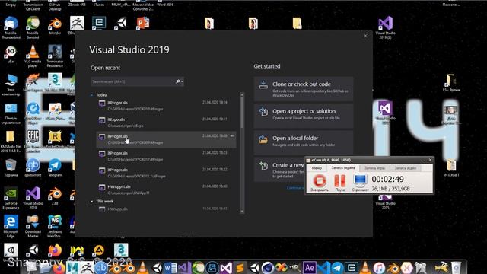The image size is (487, 274).
Task: Select Open a local folder
Action: pos(304,142)
